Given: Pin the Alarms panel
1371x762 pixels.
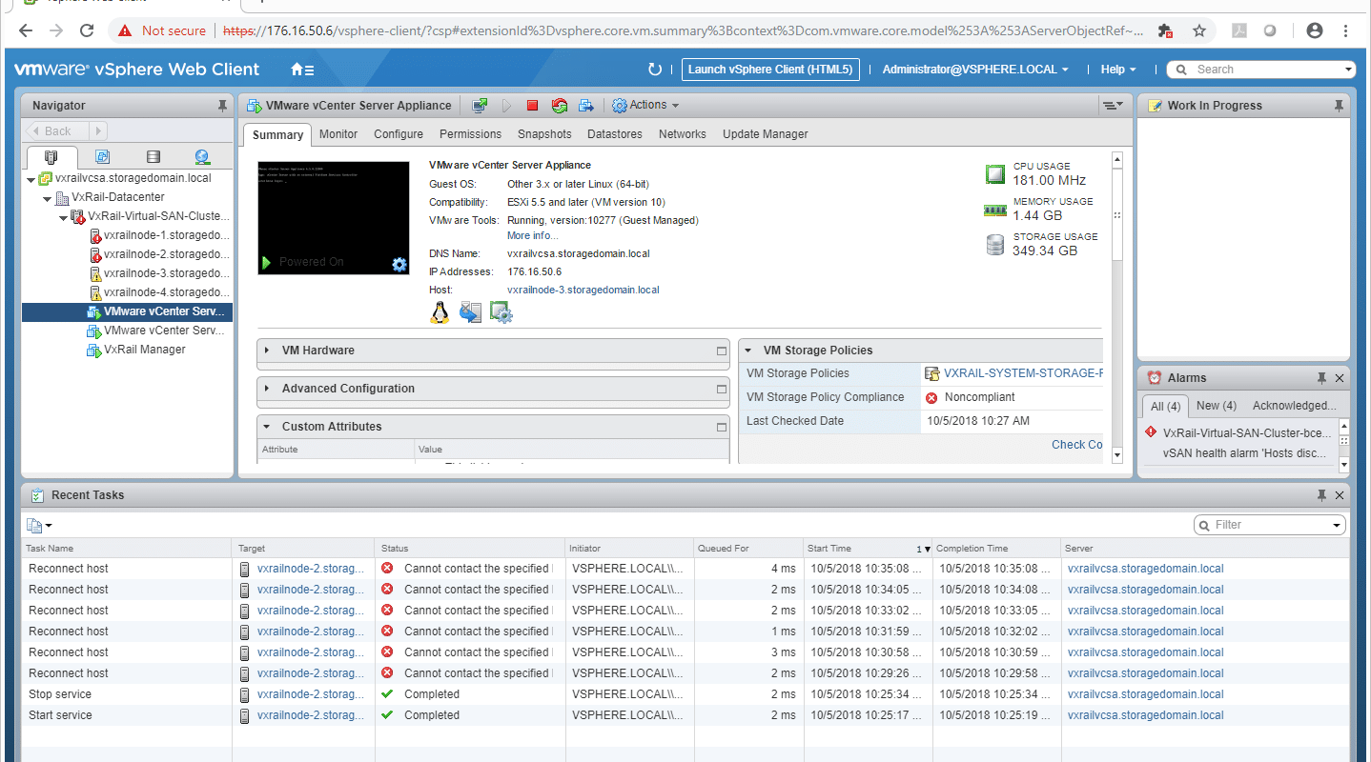Looking at the screenshot, I should [1321, 378].
